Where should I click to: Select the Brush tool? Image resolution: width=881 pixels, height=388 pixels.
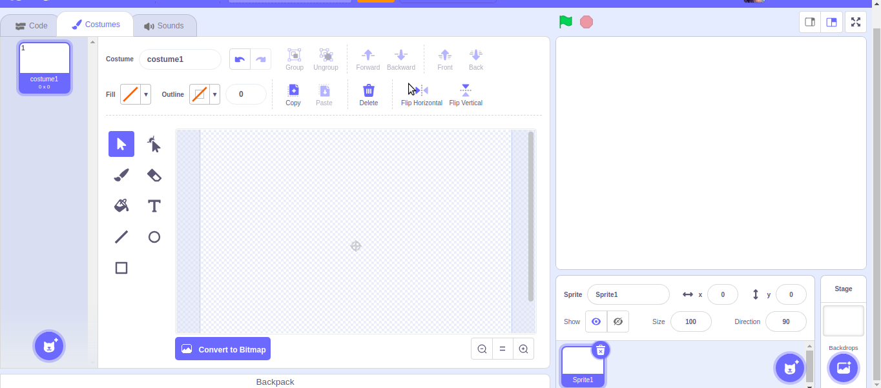tap(121, 175)
